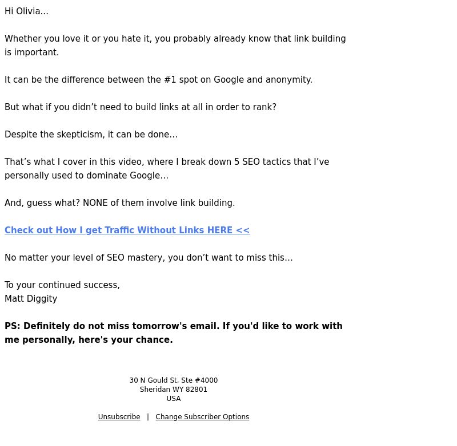The height and width of the screenshot is (446, 457).
Task: Click the 'Hi Olivia...' greeting text
Action: point(26,11)
